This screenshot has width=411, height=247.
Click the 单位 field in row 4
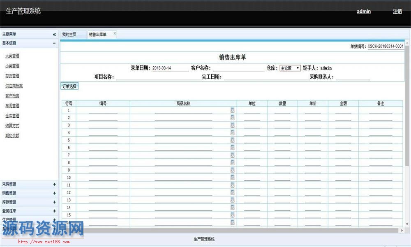(252, 133)
